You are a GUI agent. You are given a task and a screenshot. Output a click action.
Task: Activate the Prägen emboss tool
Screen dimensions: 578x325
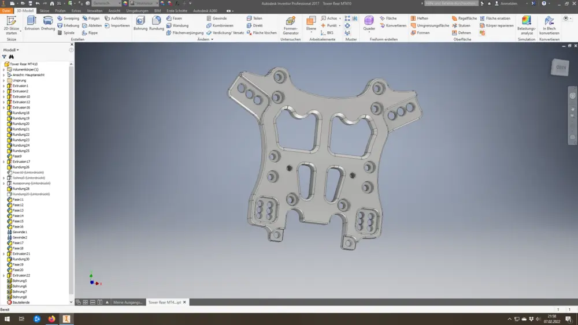[x=91, y=18]
